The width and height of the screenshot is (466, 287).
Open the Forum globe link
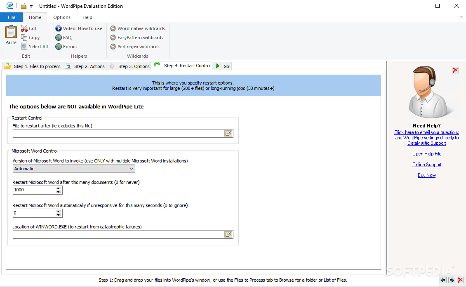point(66,47)
